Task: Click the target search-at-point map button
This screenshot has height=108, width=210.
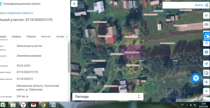Action: pyautogui.click(x=206, y=82)
